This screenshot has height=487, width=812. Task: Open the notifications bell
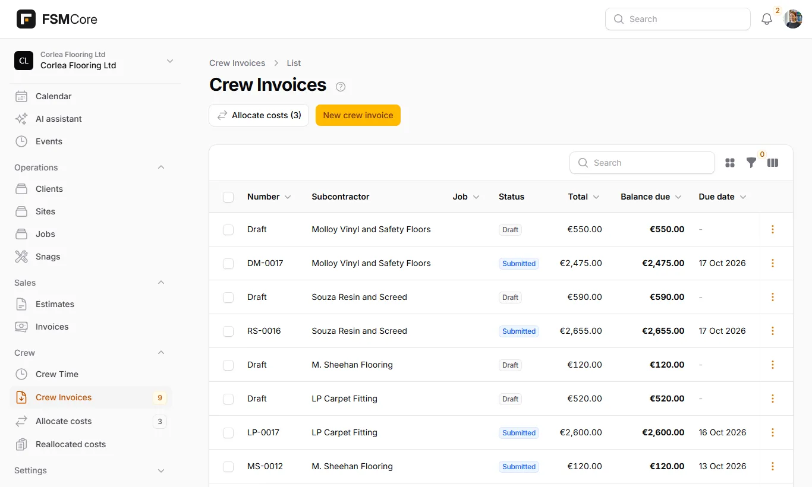coord(767,19)
